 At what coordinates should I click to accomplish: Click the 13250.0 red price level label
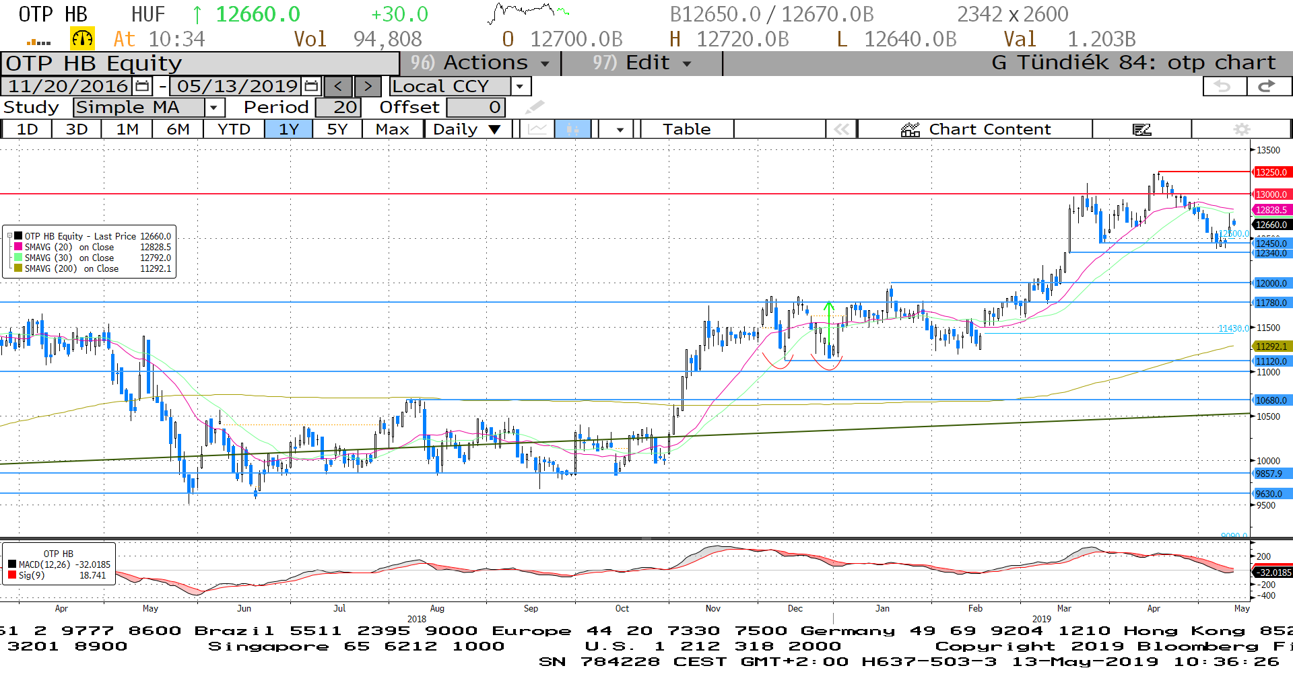pos(1271,172)
